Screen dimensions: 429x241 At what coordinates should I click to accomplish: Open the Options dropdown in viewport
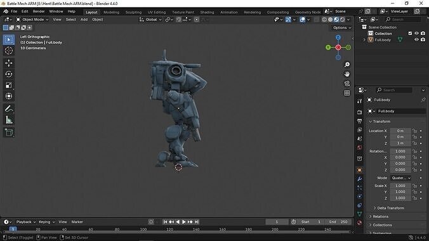[x=342, y=28]
